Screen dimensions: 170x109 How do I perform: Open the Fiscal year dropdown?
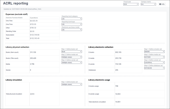(131, 4)
